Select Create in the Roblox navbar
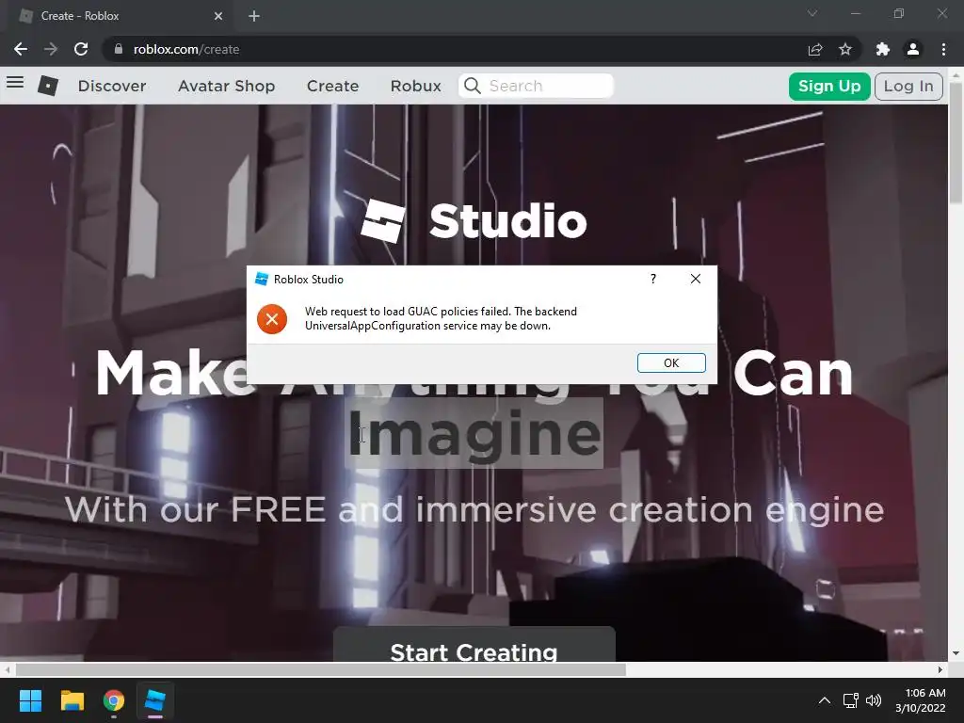The image size is (964, 723). click(x=332, y=86)
